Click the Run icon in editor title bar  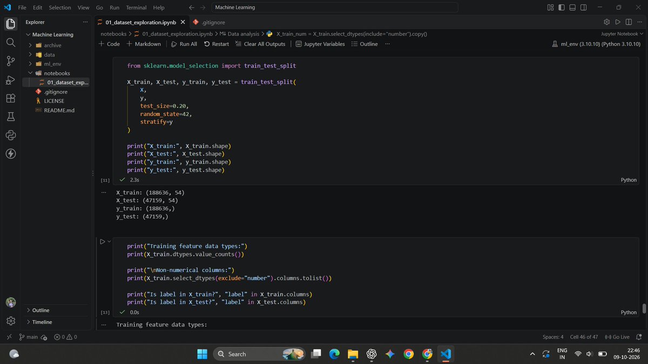tap(617, 22)
